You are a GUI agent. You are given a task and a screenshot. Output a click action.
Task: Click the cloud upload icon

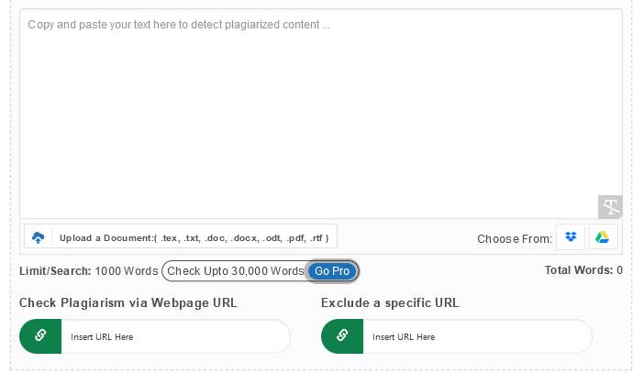tap(38, 237)
